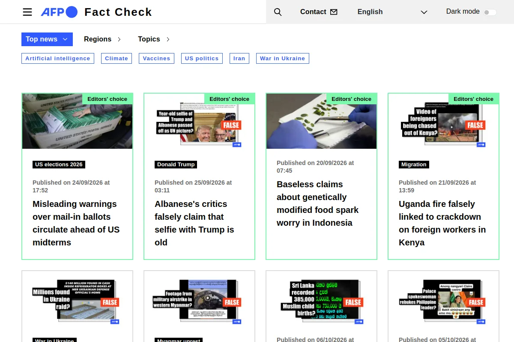Read 'Uganda fire falsely linked to crackdown' article

click(x=442, y=223)
